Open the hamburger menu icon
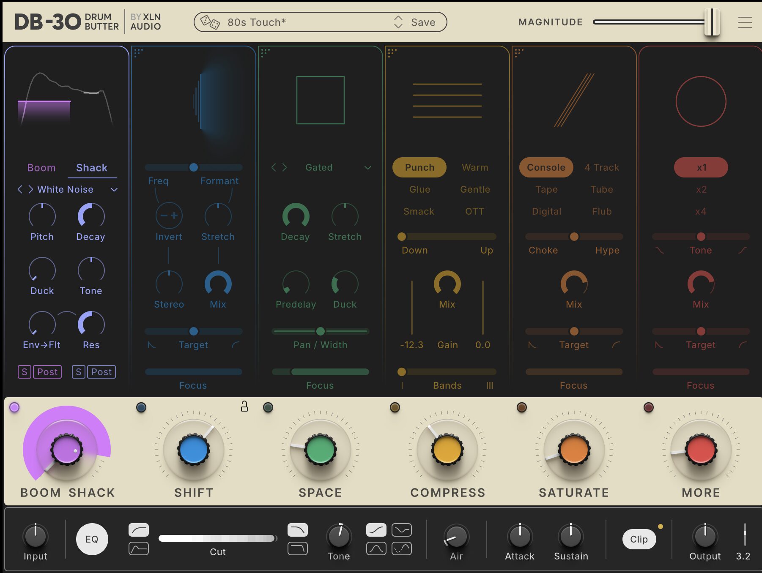762x573 pixels. click(x=745, y=22)
